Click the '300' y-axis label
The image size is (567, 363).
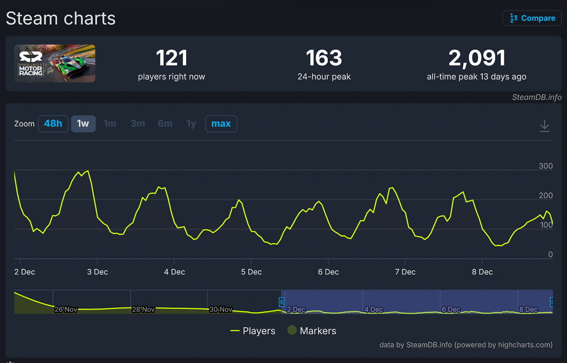pos(546,166)
